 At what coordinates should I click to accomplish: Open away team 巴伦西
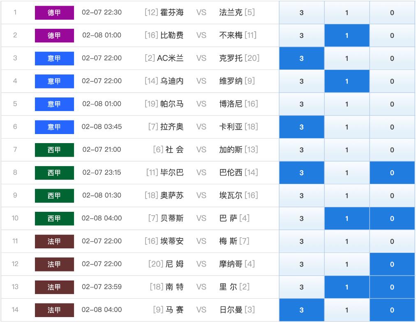(231, 173)
